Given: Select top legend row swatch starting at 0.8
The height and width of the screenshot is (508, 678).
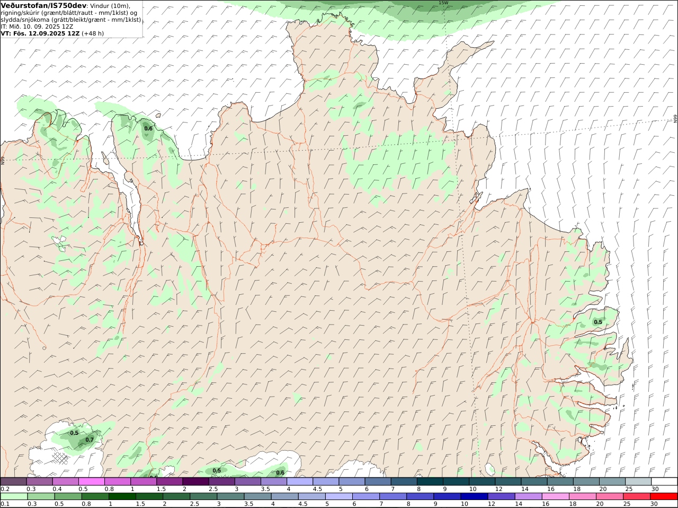Looking at the screenshot, I should click(x=117, y=481).
